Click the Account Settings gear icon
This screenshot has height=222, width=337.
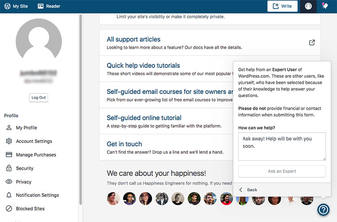point(9,141)
